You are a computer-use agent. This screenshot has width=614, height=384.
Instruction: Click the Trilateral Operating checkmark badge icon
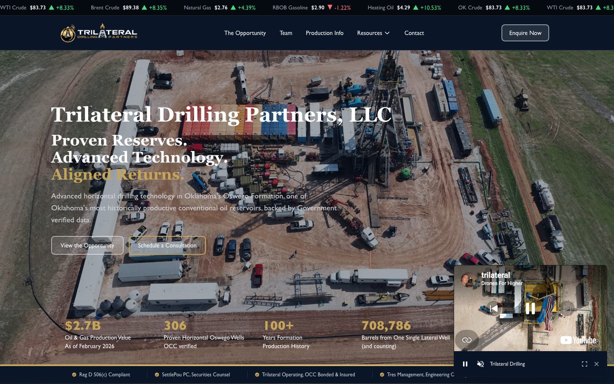coord(257,375)
